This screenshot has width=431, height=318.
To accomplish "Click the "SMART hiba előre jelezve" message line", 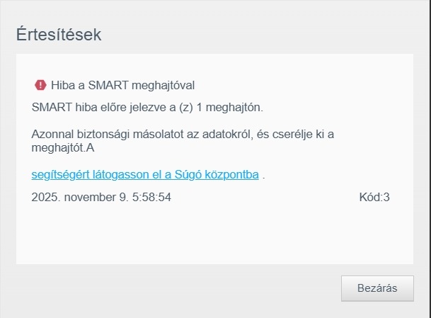I will point(147,107).
